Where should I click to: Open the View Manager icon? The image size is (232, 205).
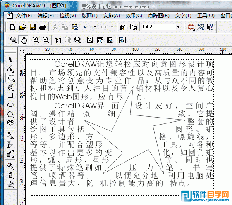point(122,40)
